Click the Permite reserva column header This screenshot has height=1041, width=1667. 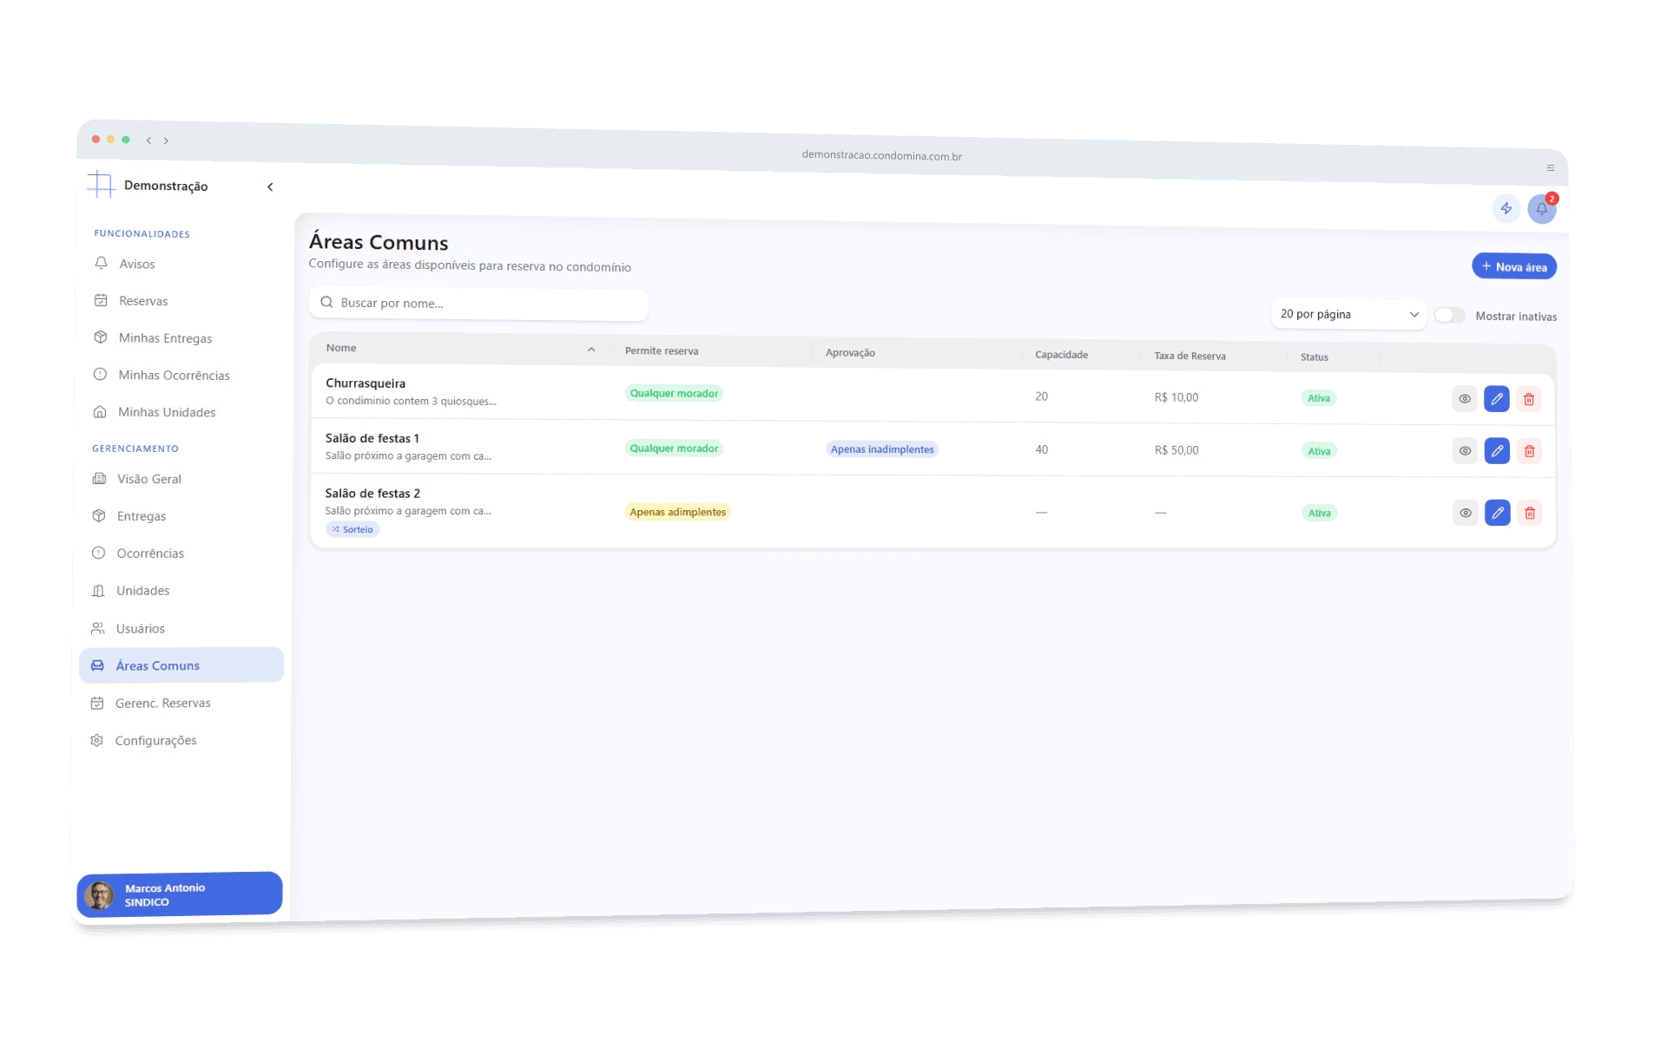[662, 351]
